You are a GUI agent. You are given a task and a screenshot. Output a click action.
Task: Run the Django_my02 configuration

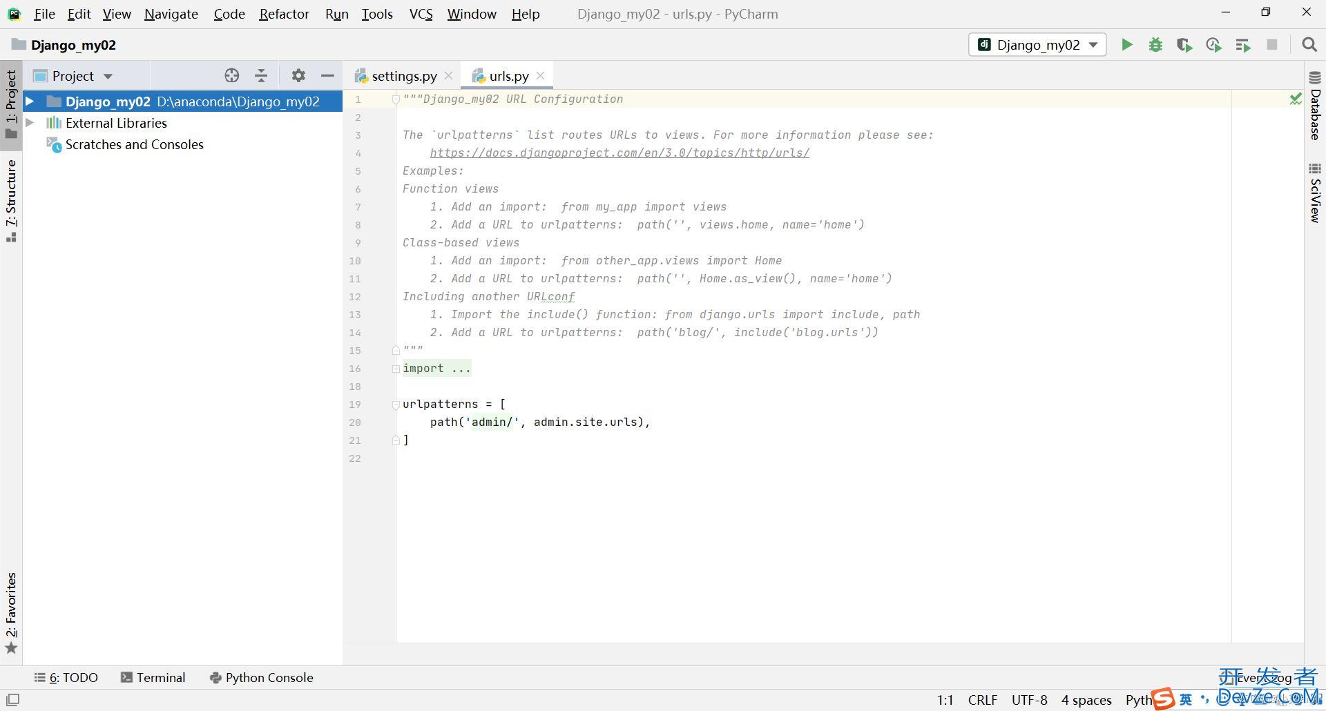pyautogui.click(x=1126, y=45)
